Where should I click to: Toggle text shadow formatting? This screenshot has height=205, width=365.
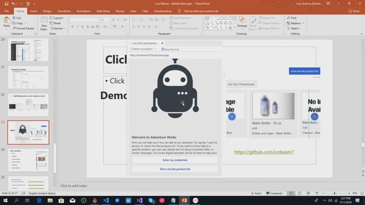coord(87,27)
